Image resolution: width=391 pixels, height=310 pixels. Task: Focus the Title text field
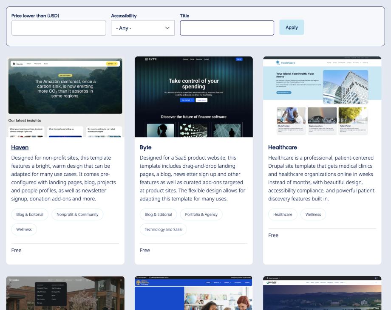(227, 28)
